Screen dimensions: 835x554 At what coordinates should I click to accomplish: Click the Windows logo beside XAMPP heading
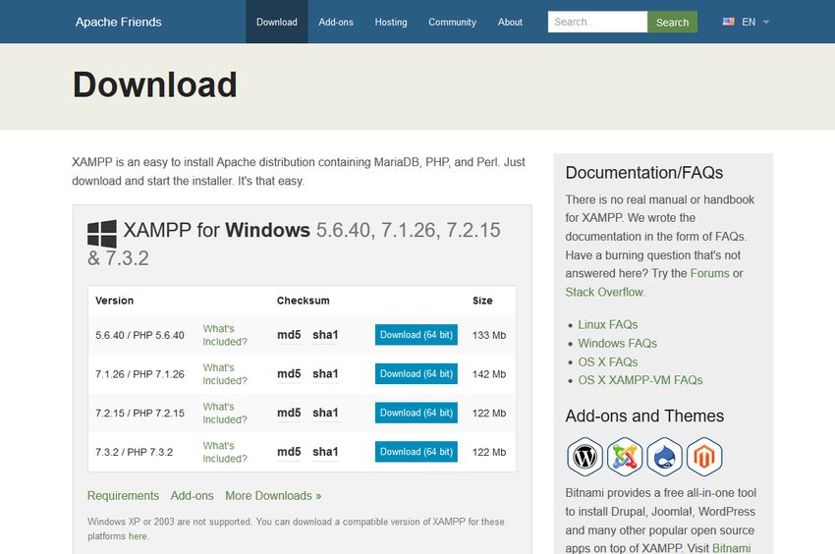click(x=102, y=234)
